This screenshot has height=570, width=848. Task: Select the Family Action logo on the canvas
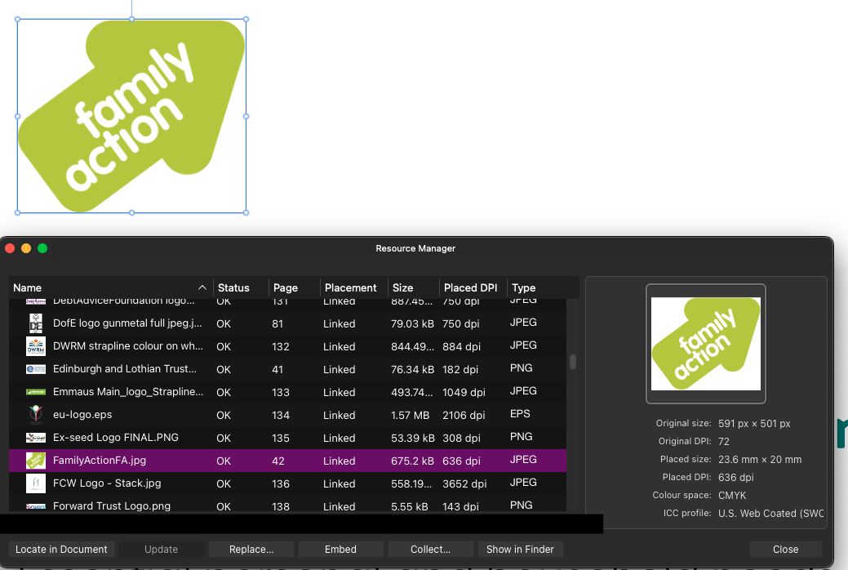[x=132, y=116]
